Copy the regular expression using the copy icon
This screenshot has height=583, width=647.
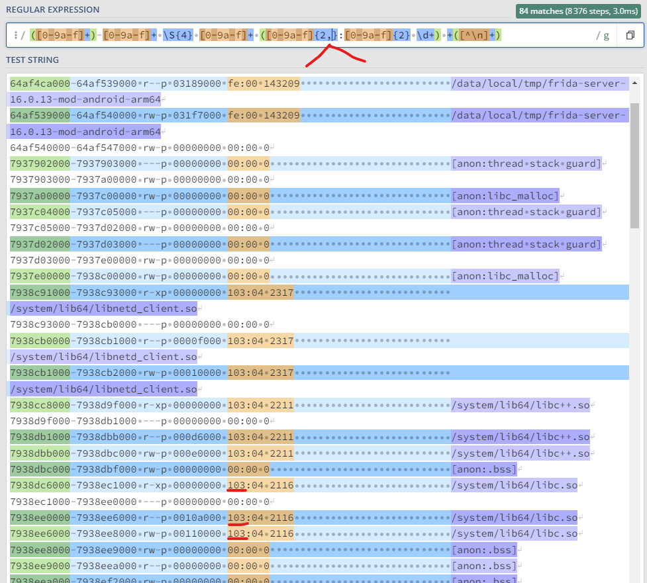coord(630,34)
